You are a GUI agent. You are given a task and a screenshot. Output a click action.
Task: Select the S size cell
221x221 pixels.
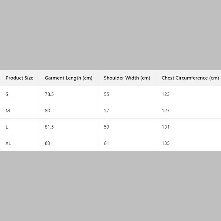[x=7, y=94]
